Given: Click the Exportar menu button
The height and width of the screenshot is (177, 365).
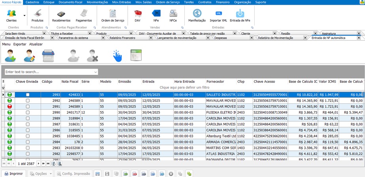Looking at the screenshot, I should coord(20,44).
